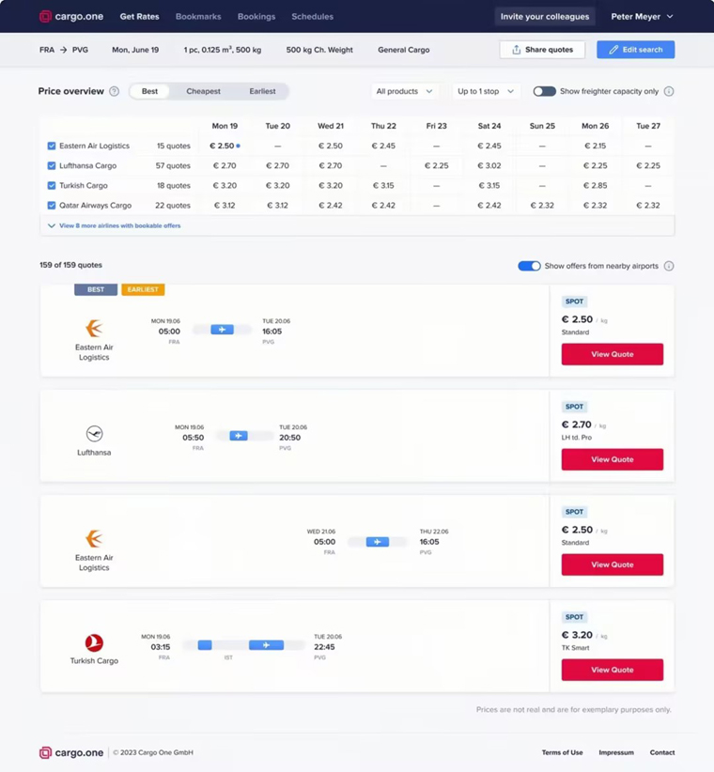Select Eastern Air Mon 26 € 2.15 cell

pyautogui.click(x=595, y=146)
